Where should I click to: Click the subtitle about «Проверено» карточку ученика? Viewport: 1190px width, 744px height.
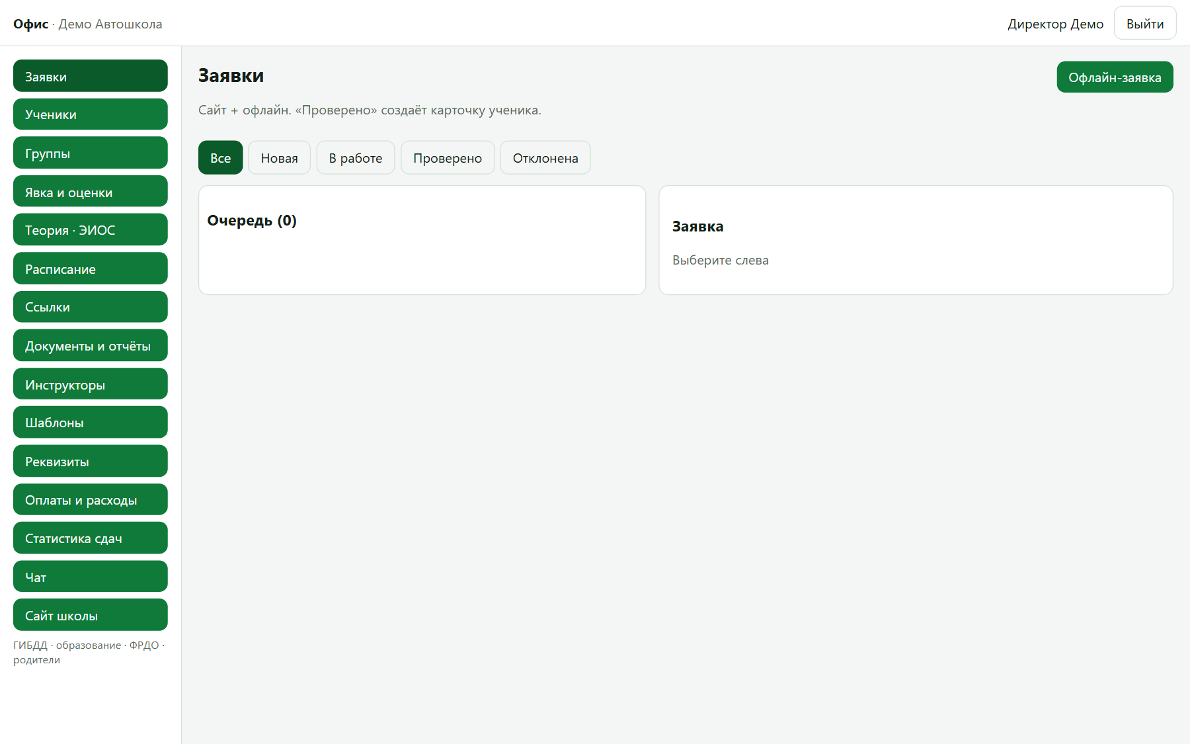point(370,110)
